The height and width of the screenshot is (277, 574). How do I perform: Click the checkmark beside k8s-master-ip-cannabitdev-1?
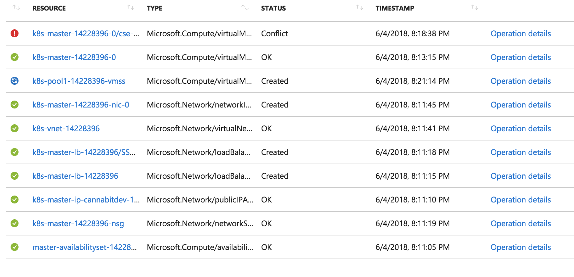15,200
